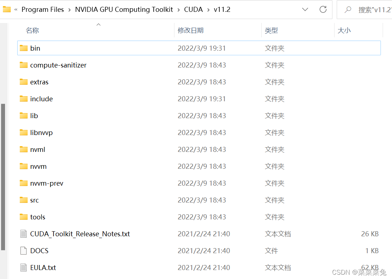Click the nvml folder icon

point(23,149)
